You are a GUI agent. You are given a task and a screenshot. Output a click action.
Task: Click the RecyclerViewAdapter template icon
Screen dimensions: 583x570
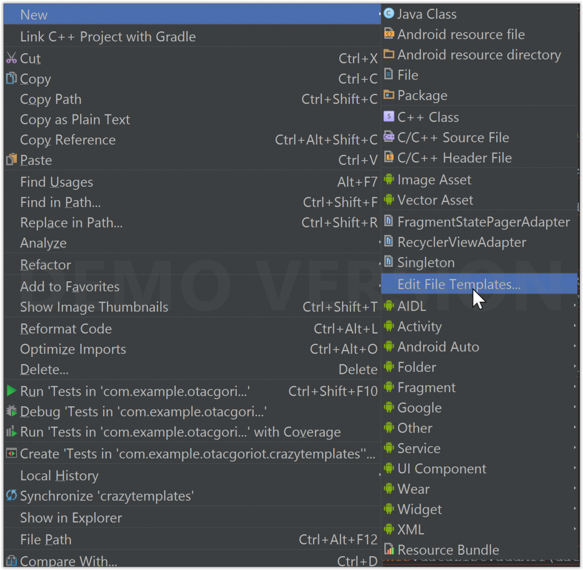coord(389,241)
